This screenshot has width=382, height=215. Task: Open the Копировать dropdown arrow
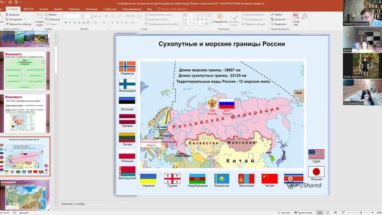point(25,19)
